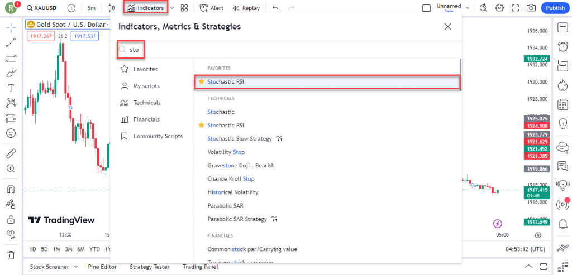Screen dimensions: 572x275
Task: Open the Financials category
Action: tap(146, 119)
